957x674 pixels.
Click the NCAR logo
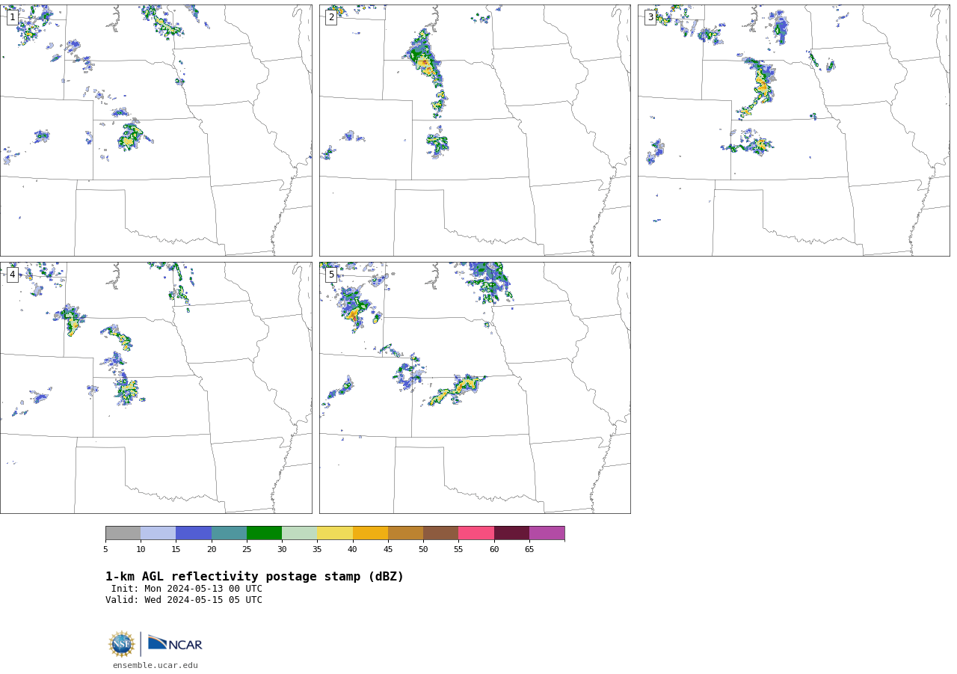175,643
